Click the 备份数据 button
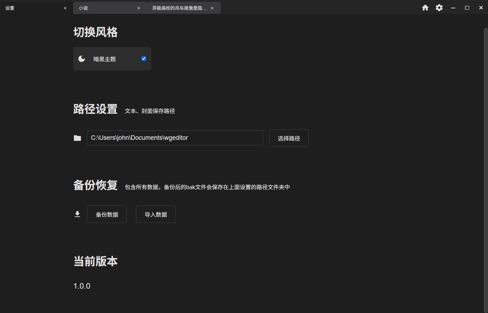This screenshot has width=488, height=313. (x=107, y=214)
